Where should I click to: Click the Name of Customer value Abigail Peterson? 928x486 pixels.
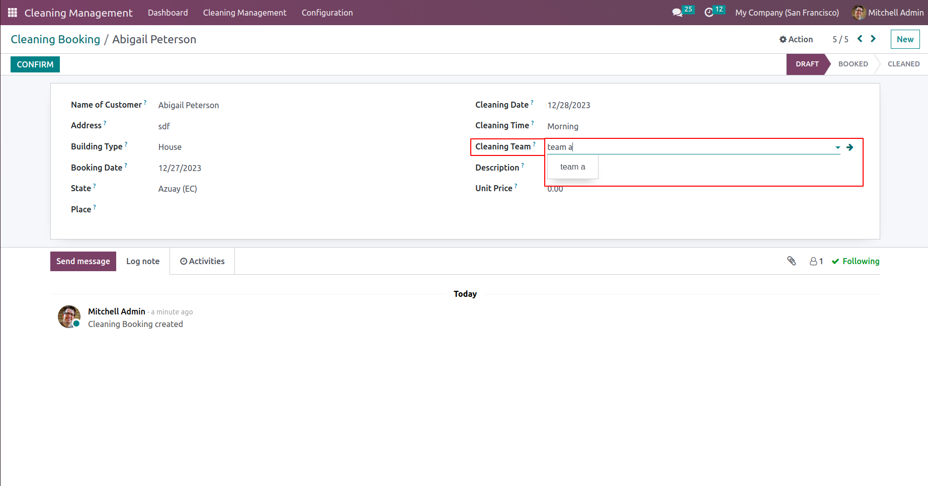pyautogui.click(x=189, y=105)
